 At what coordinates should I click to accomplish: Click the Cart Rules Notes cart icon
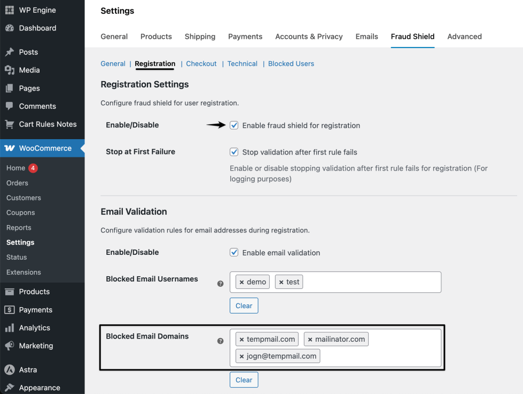point(9,124)
